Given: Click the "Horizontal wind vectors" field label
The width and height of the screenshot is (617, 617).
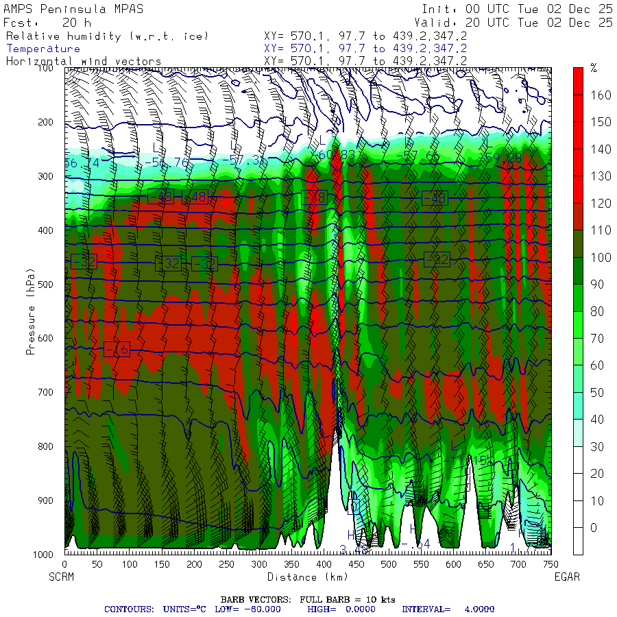Looking at the screenshot, I should coord(84,62).
